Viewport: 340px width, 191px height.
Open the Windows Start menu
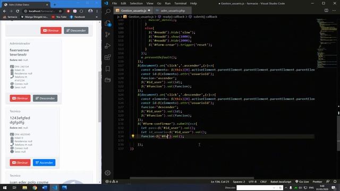pos(5,187)
